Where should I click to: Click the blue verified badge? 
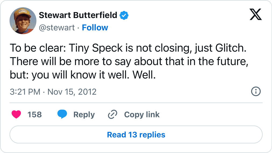coord(124,15)
